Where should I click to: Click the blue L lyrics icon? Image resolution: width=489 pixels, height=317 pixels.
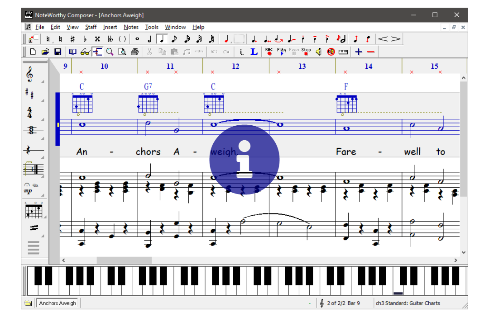pos(254,52)
